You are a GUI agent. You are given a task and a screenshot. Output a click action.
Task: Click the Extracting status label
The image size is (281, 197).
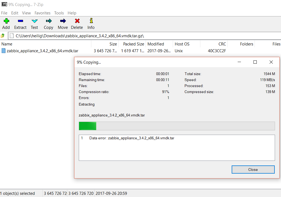coord(87,104)
